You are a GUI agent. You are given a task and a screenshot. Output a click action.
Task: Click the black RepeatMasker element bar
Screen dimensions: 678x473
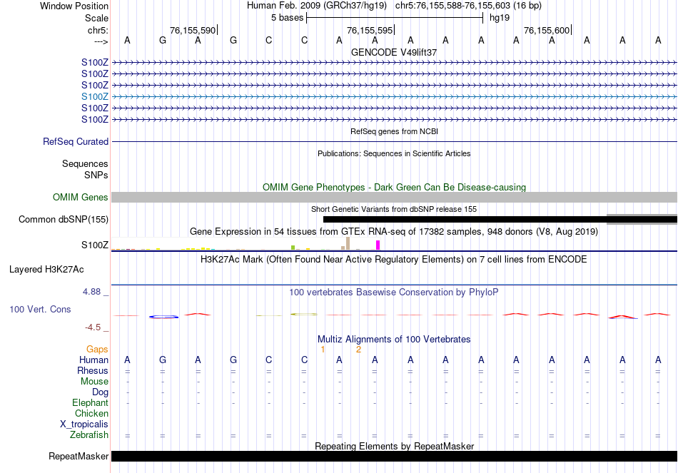point(394,456)
